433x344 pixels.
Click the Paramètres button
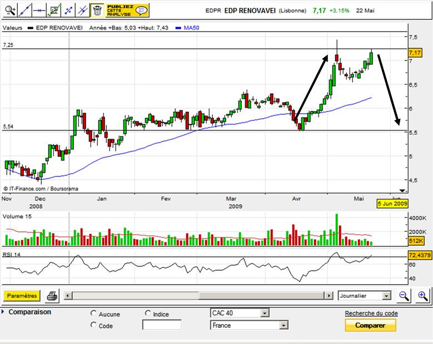[22, 296]
